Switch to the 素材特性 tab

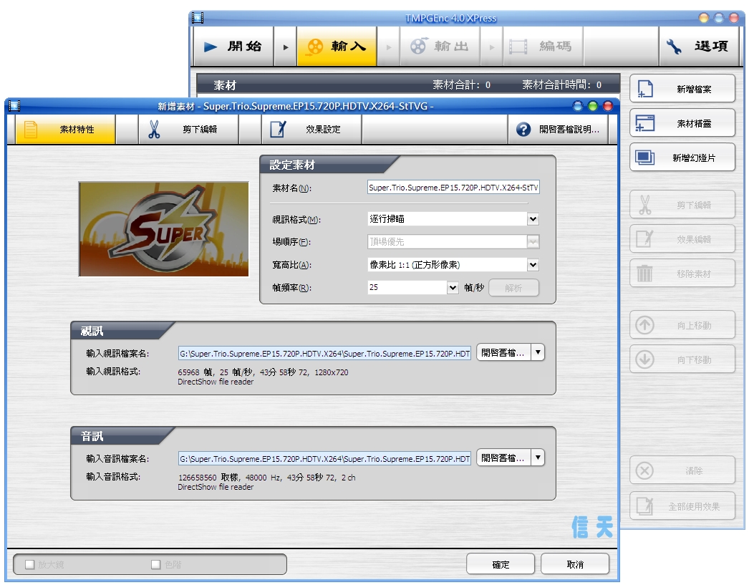[65, 130]
